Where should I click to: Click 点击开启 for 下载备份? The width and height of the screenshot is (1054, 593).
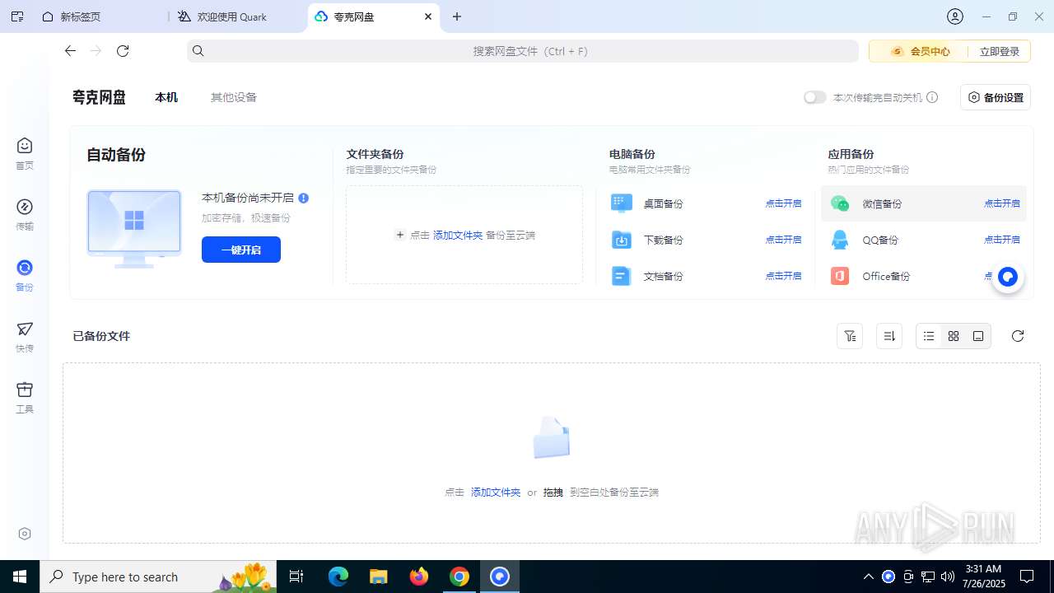point(784,240)
